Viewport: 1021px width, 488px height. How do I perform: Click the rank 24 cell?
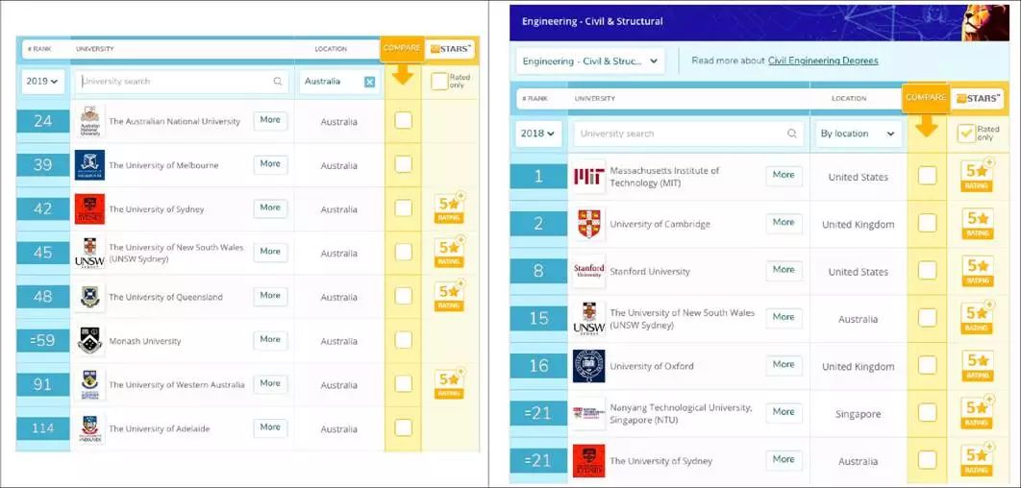(x=43, y=121)
